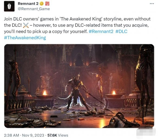The width and height of the screenshot is (158, 140).
Task: Click the left flaming brazier in image
Action: pos(45,95)
